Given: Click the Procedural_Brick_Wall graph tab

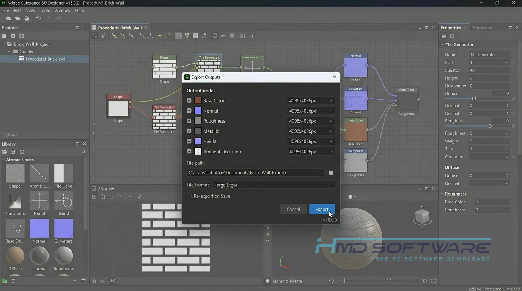Looking at the screenshot, I should [x=120, y=28].
